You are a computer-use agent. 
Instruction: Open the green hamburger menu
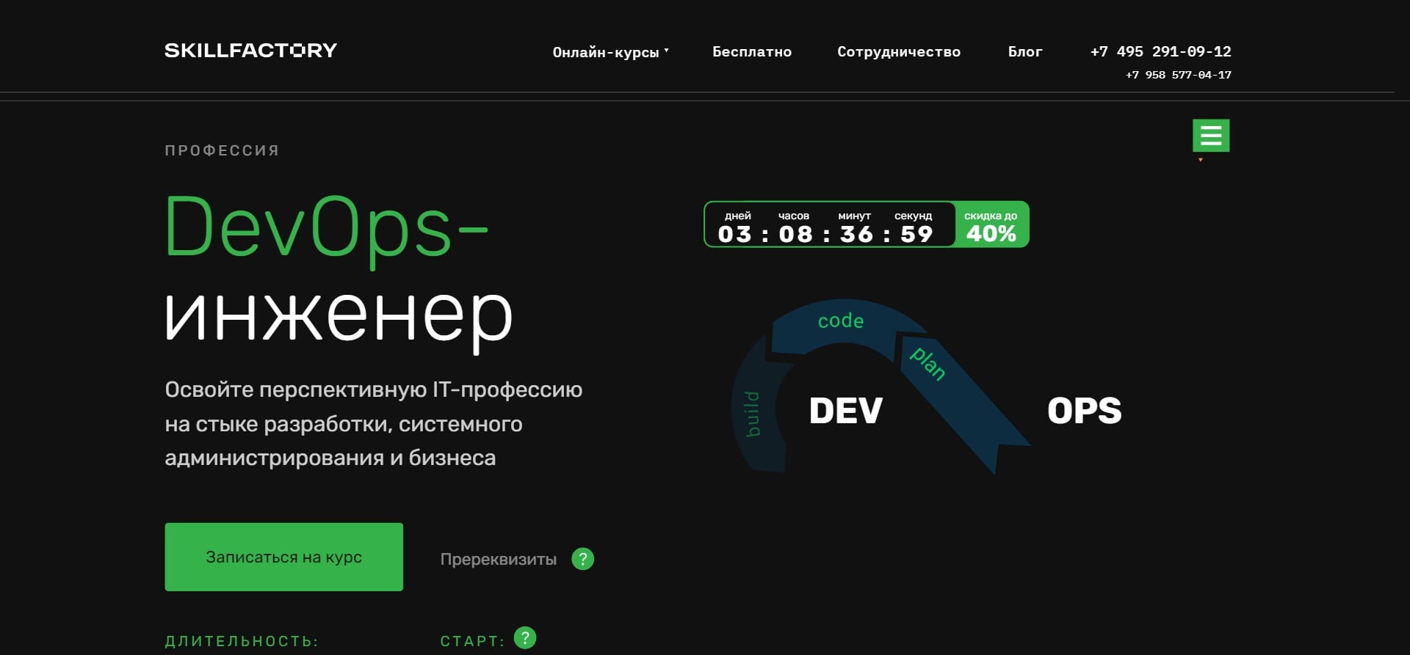point(1210,136)
